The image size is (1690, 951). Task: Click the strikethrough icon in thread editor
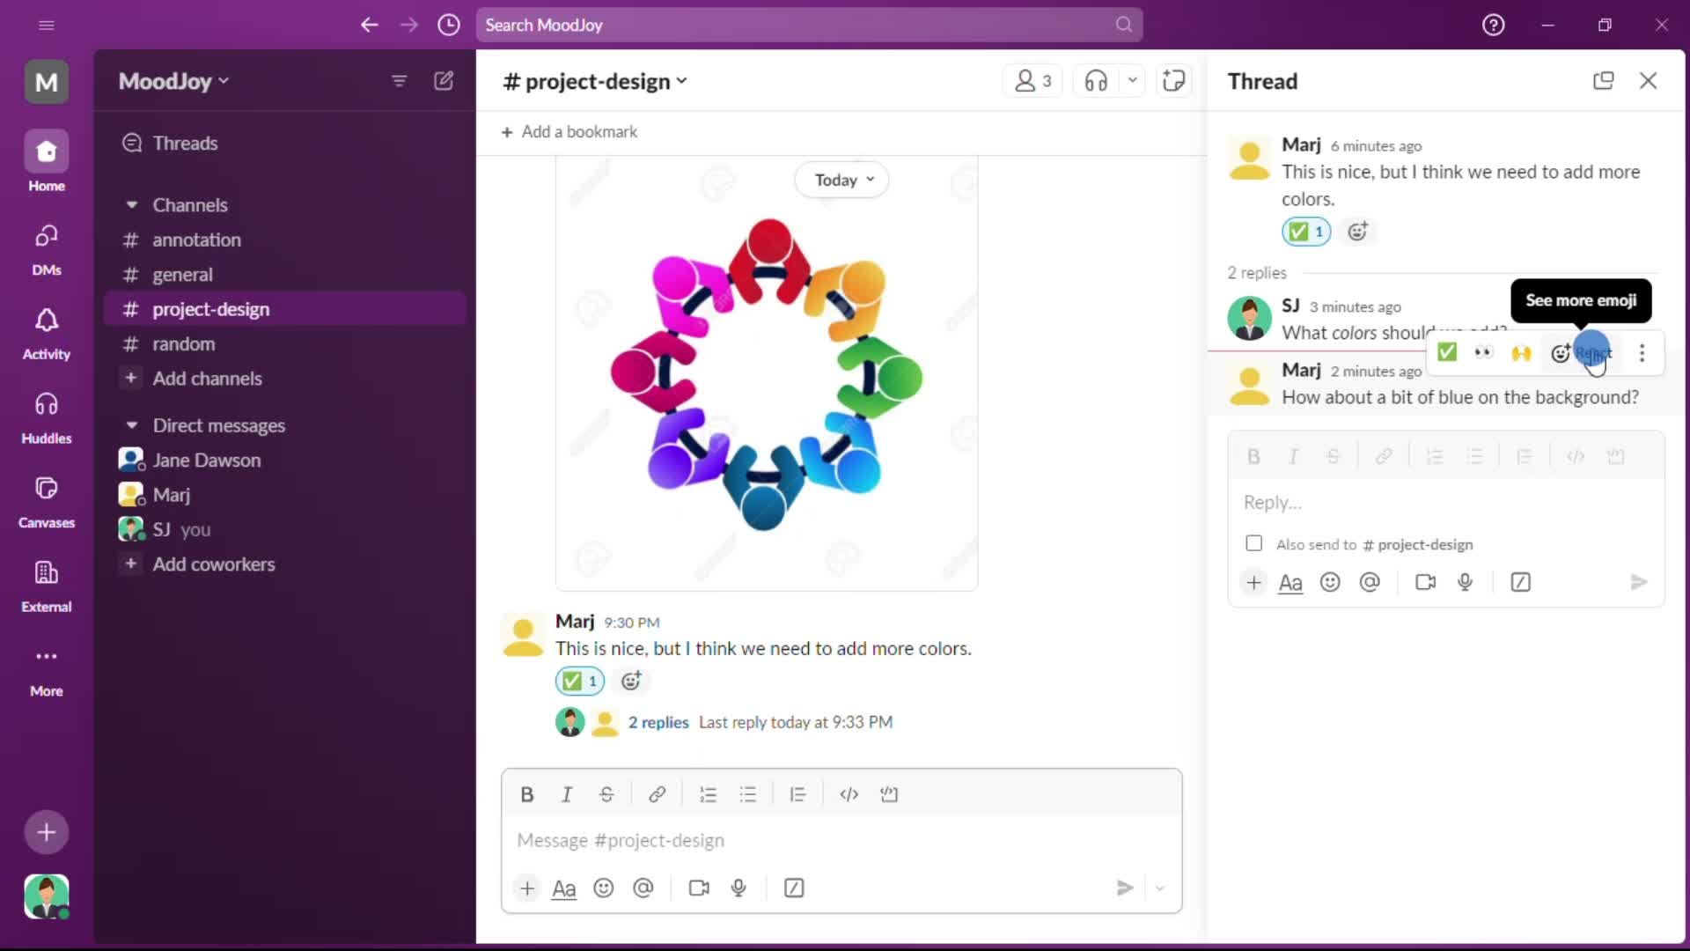point(1333,455)
